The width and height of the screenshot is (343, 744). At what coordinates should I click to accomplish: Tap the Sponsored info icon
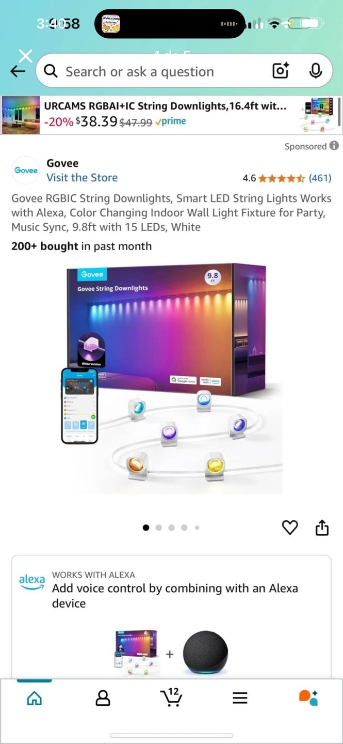[x=334, y=146]
